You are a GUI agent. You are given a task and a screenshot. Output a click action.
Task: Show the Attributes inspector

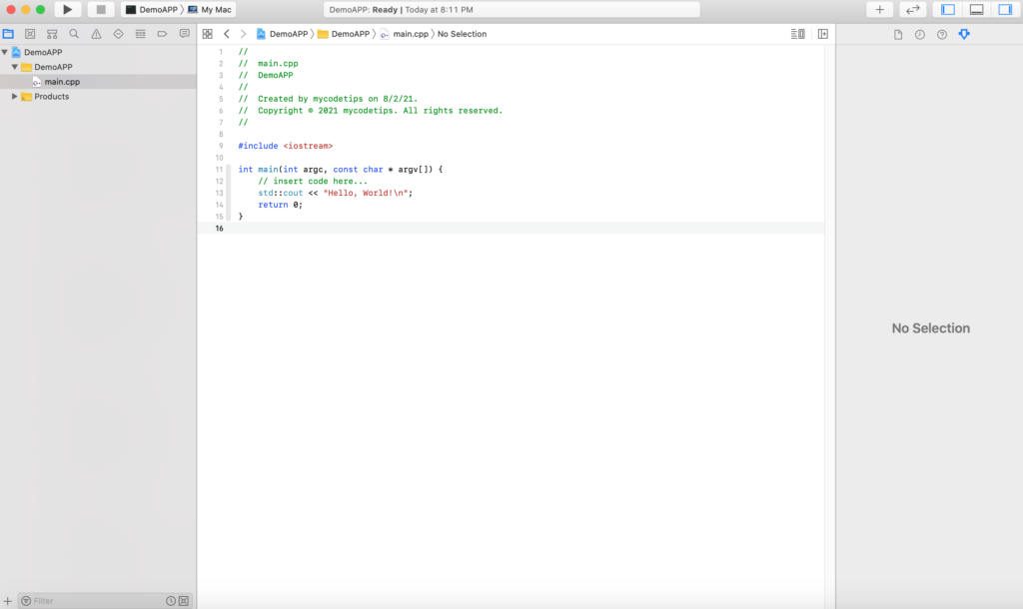pos(964,35)
